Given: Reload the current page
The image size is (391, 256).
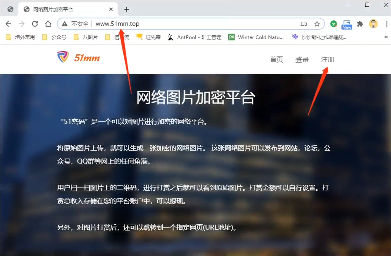Looking at the screenshot, I should coord(35,24).
